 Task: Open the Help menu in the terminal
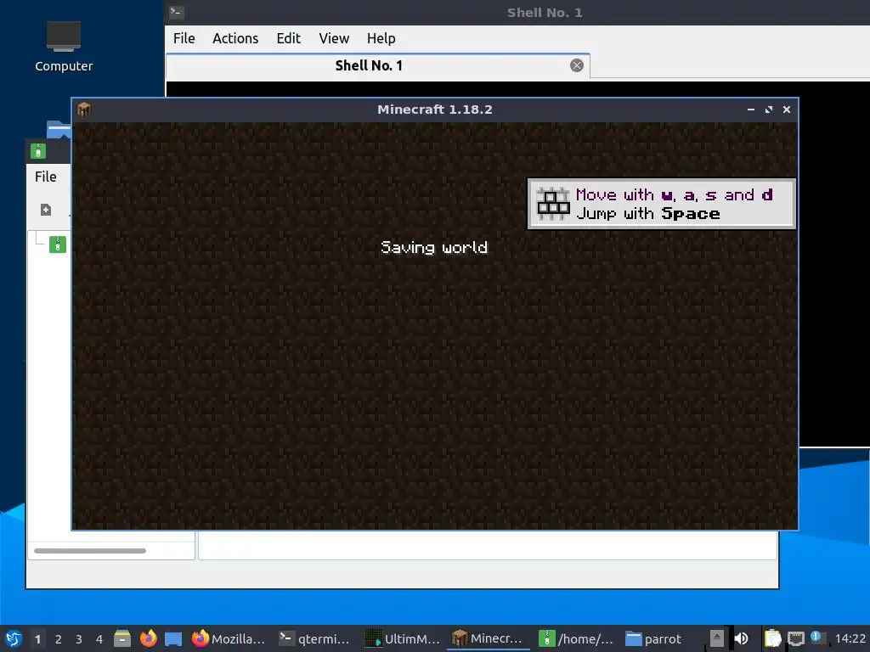(381, 38)
